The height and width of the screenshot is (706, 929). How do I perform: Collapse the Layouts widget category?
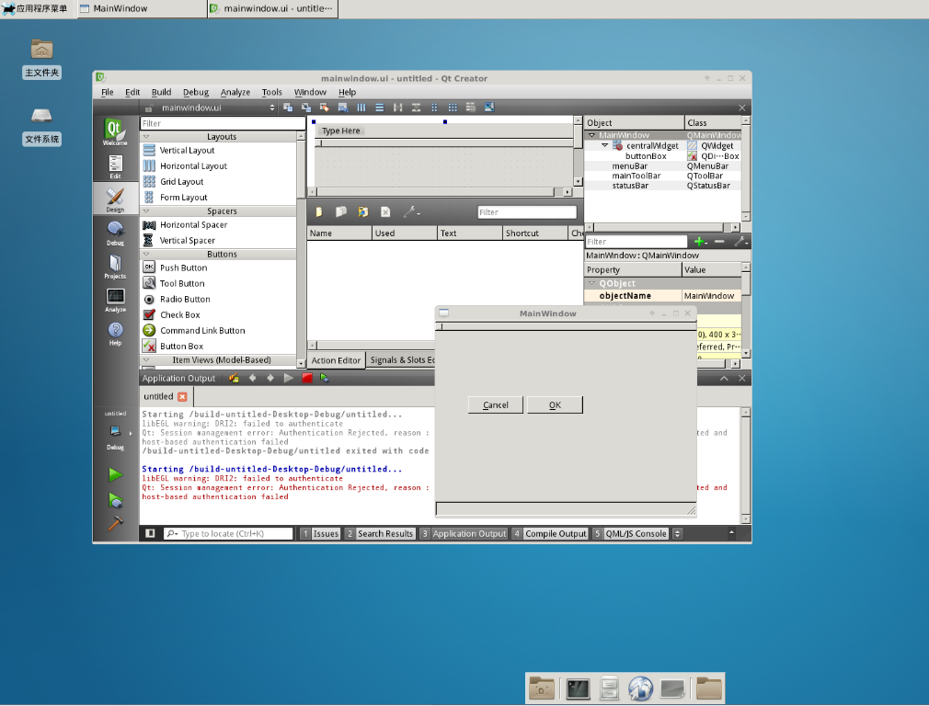[x=146, y=137]
